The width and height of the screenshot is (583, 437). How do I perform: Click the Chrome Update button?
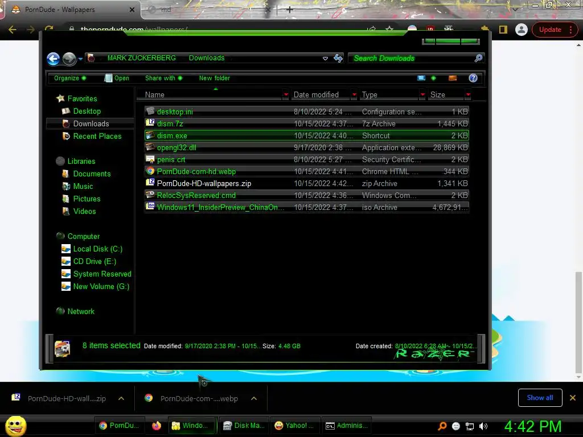point(555,30)
